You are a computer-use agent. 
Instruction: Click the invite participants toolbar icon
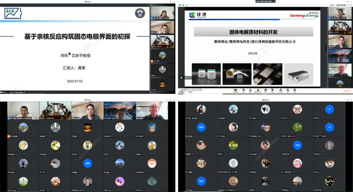(250, 90)
